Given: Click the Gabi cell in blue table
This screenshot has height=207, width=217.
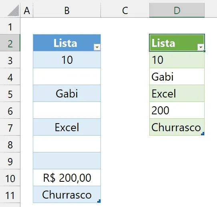Looking at the screenshot, I should [67, 93].
